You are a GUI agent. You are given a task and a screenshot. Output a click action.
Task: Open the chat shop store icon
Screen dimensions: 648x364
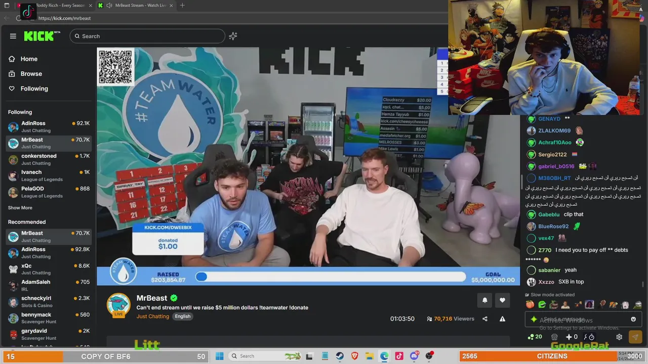(554, 337)
